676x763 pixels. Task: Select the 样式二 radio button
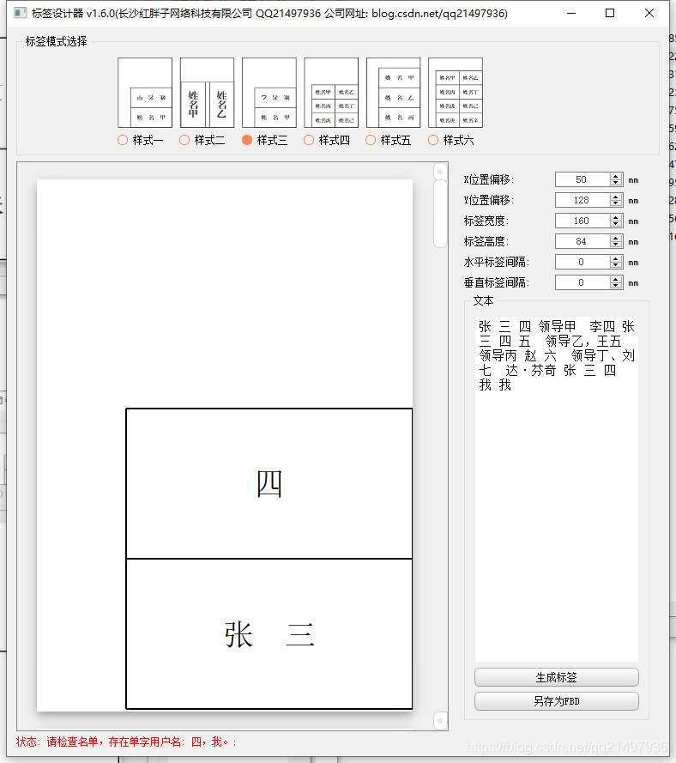pyautogui.click(x=184, y=140)
